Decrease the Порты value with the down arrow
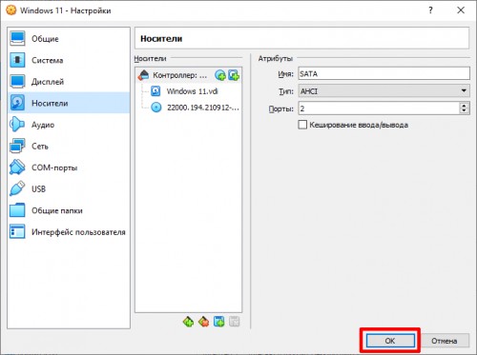The width and height of the screenshot is (477, 355). 464,111
